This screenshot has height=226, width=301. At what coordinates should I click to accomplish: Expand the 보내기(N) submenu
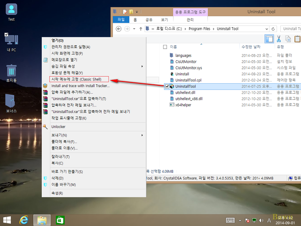(94, 135)
